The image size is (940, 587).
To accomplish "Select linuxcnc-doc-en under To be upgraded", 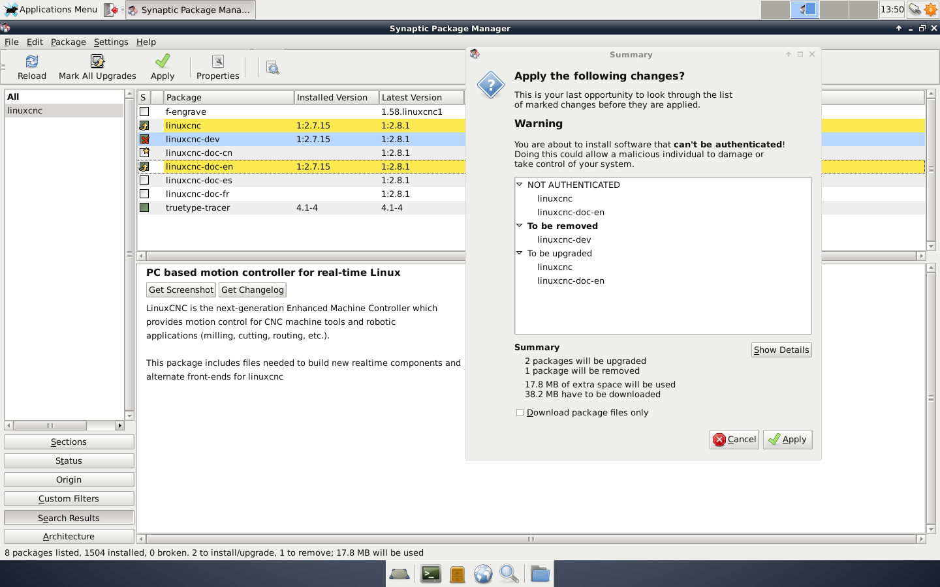I will coord(571,280).
